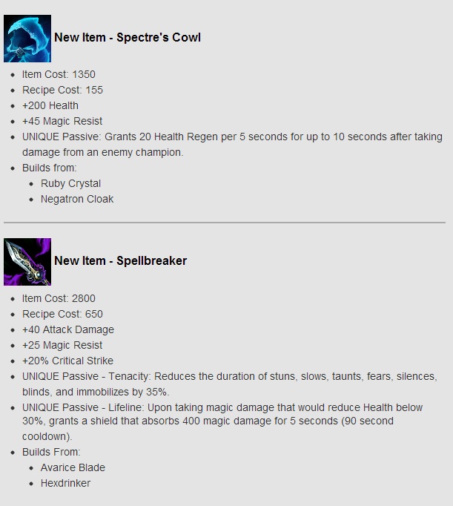Viewport: 453px width, 506px height.
Task: Click the Item Cost: 2800 line
Action: pos(59,298)
